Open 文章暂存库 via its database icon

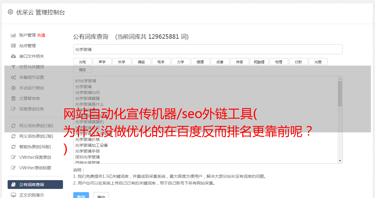(x=13, y=98)
